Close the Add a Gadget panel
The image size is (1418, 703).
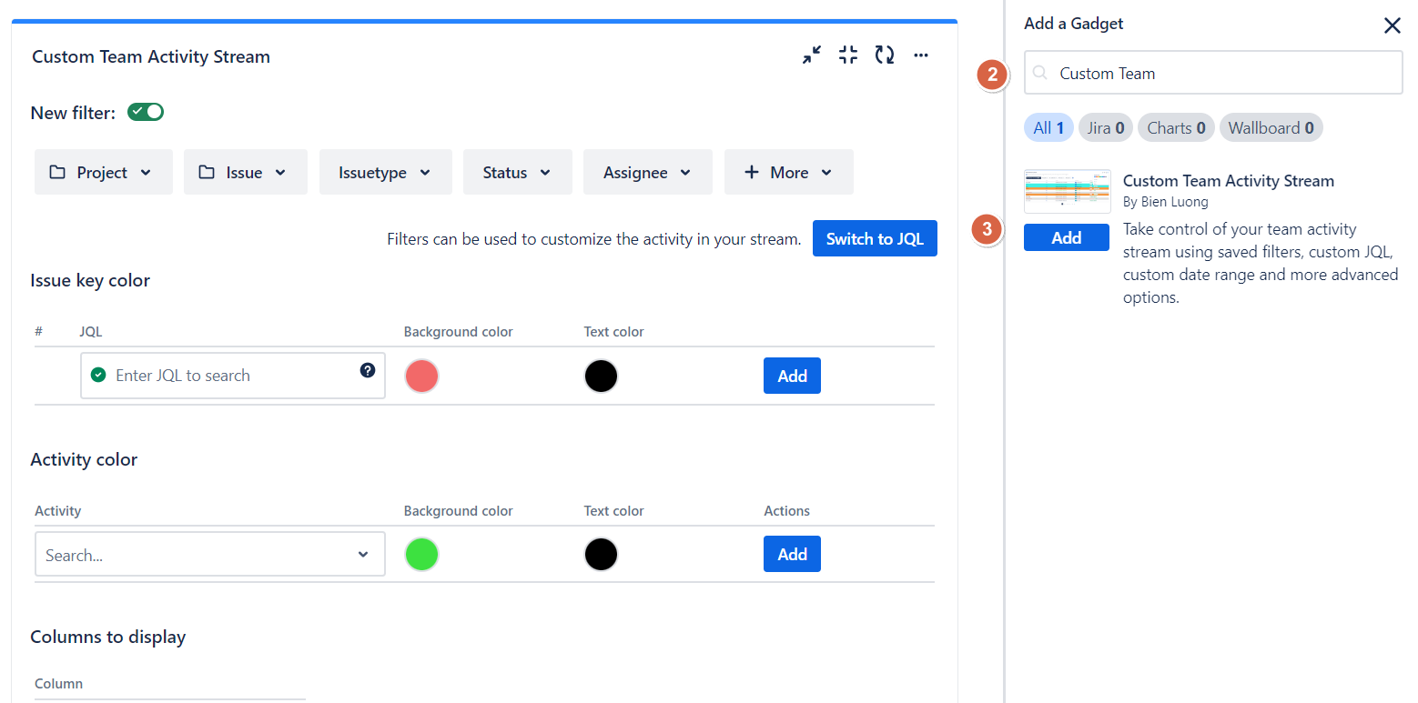1392,25
